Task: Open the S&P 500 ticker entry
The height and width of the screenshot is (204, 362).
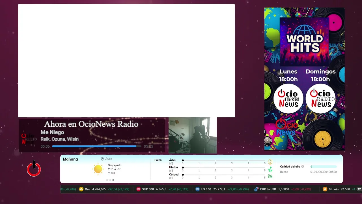Action: tap(162, 189)
